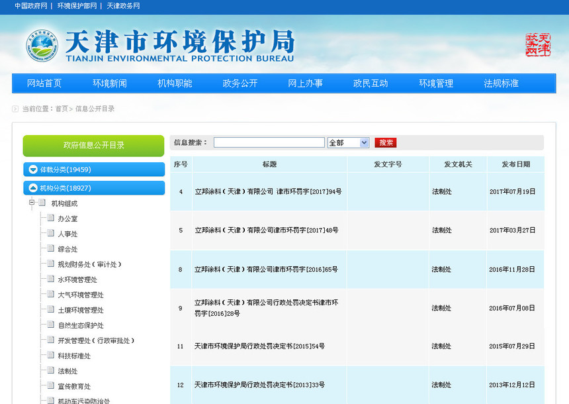The width and height of the screenshot is (569, 404).
Task: Click the green 政府信息公开目录 panel header
Action: [x=94, y=146]
